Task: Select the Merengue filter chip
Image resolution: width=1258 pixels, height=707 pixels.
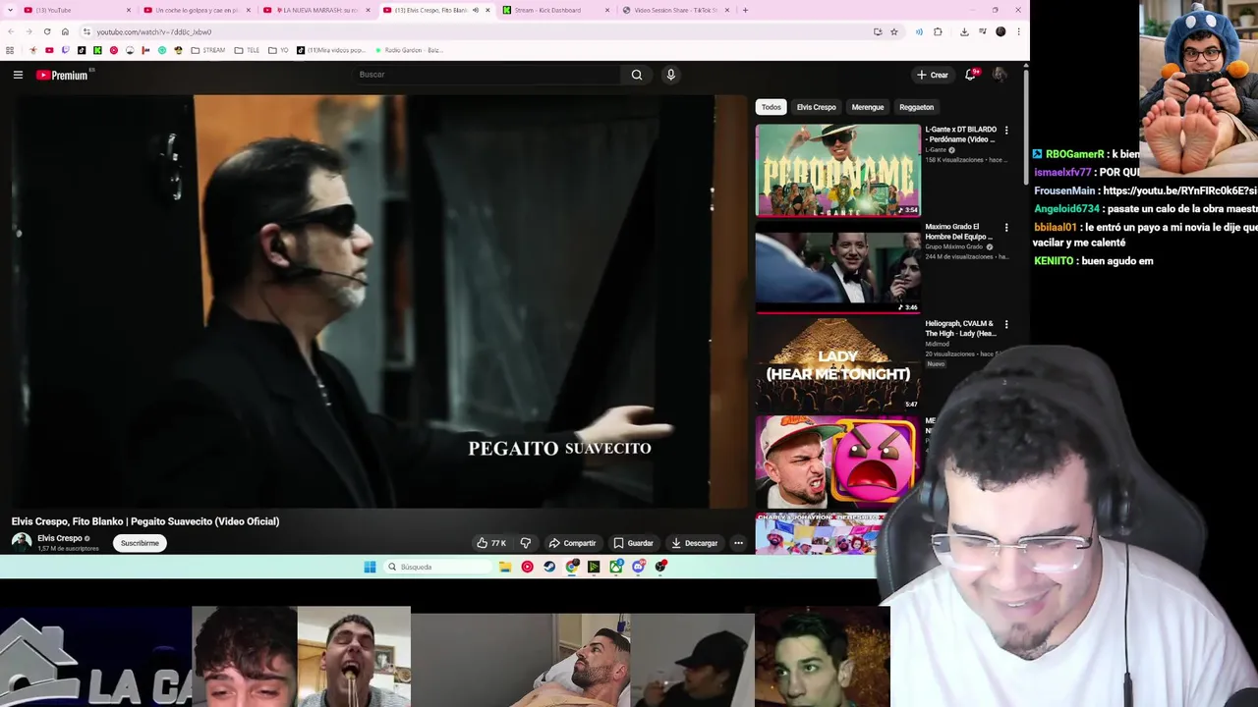Action: click(x=867, y=107)
